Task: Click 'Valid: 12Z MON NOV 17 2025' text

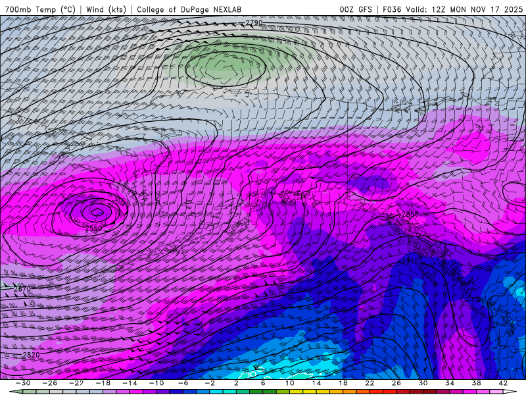Action: click(464, 9)
